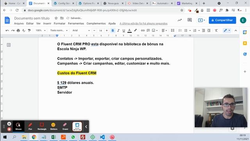
Task: Open the text color picker
Action: point(129,31)
